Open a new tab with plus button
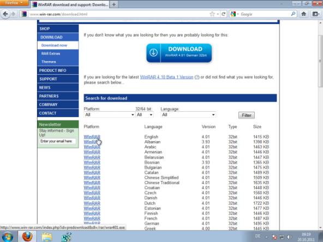This screenshot has width=323, height=242. click(x=113, y=4)
